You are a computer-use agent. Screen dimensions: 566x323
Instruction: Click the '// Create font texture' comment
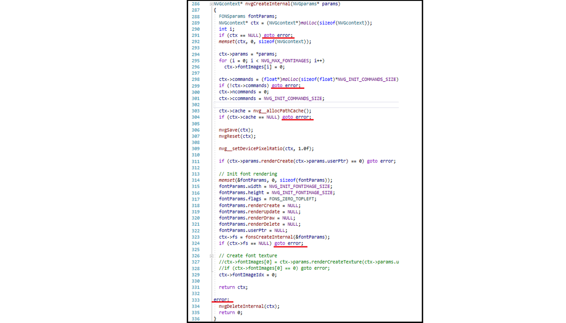pos(248,255)
